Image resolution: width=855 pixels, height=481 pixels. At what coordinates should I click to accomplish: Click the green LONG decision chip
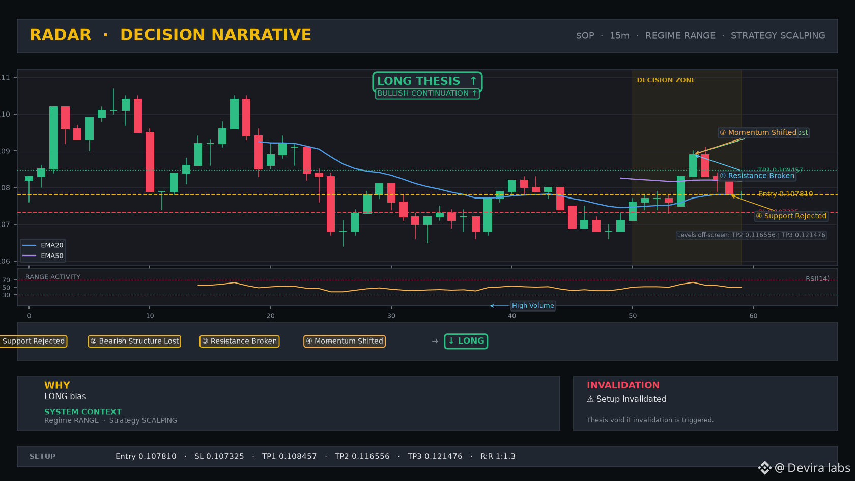[466, 341]
